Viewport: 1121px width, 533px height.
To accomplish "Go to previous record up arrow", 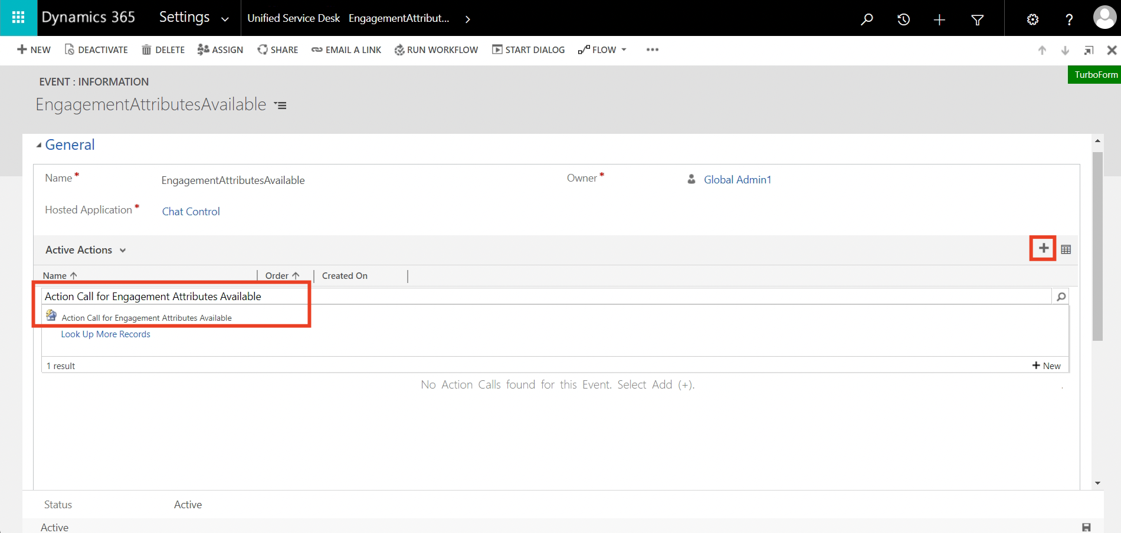I will coord(1042,50).
